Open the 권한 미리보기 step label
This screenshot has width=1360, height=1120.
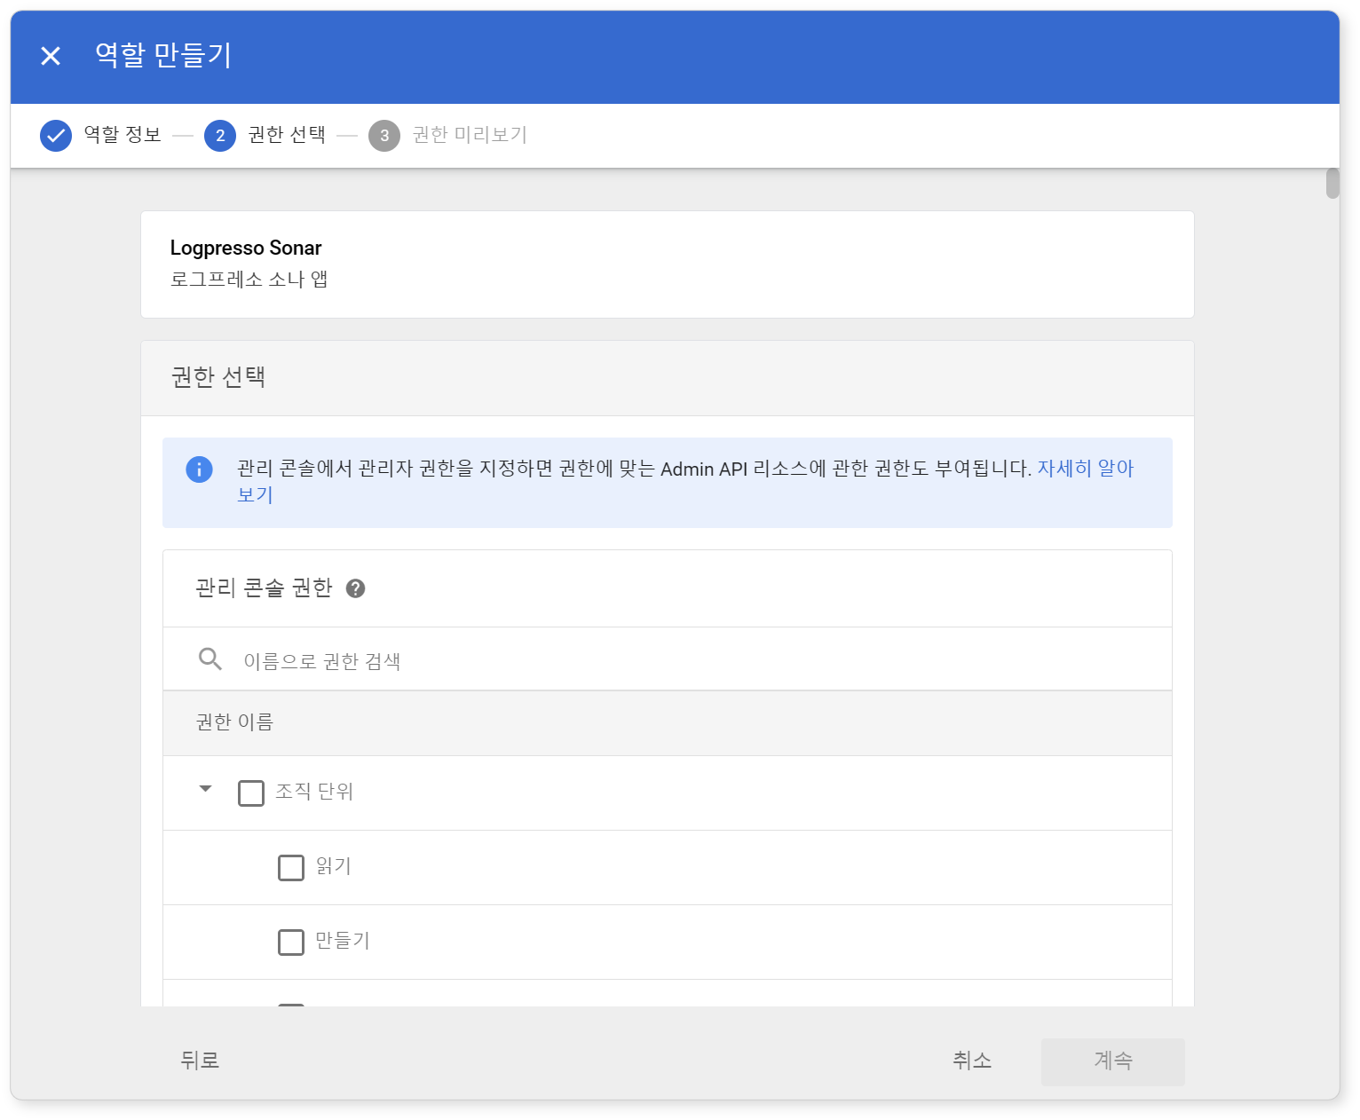coord(470,135)
